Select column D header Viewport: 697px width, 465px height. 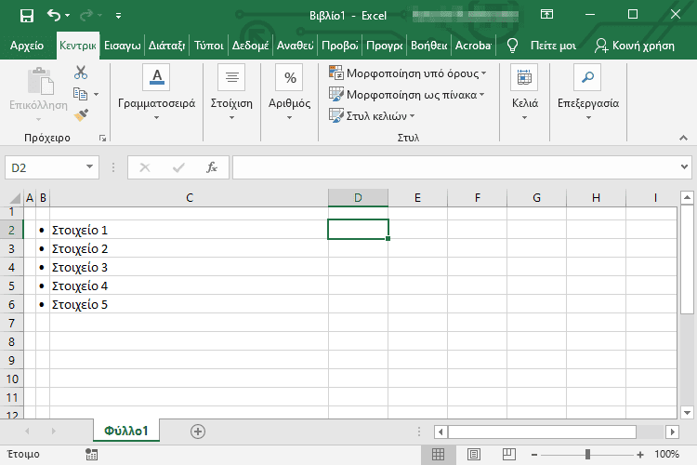(358, 198)
